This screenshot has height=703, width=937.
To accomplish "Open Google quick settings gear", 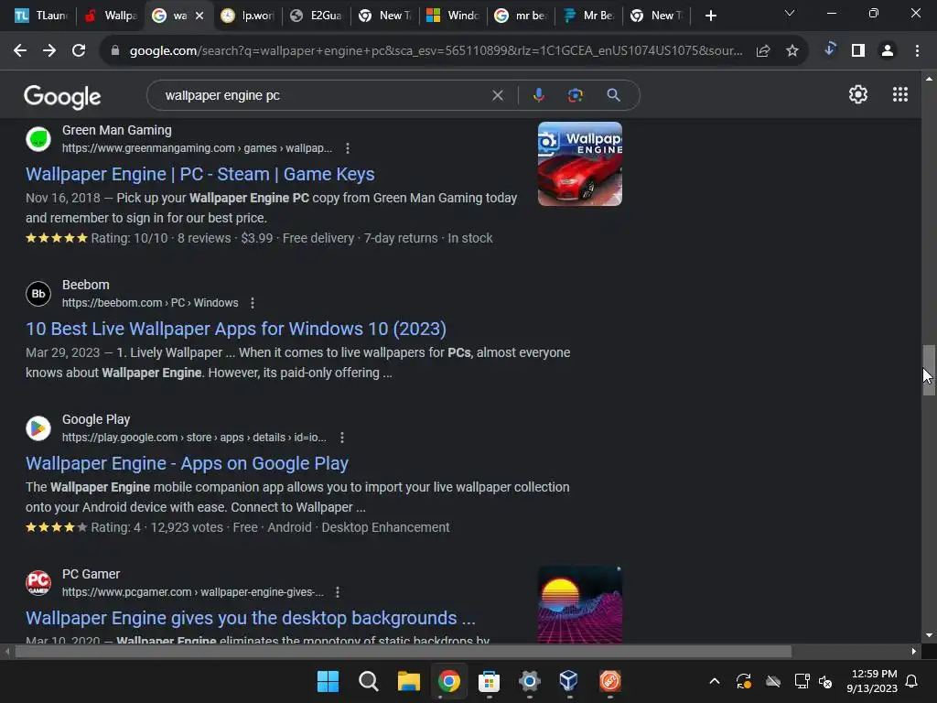I will pos(858,94).
